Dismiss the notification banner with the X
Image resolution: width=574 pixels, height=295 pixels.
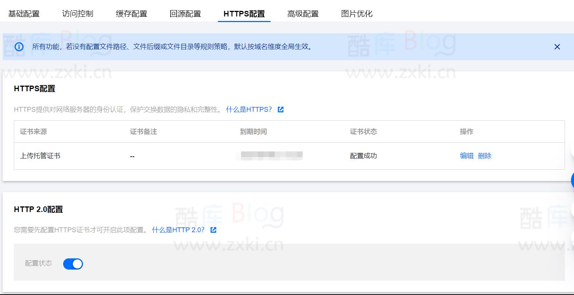[x=557, y=47]
